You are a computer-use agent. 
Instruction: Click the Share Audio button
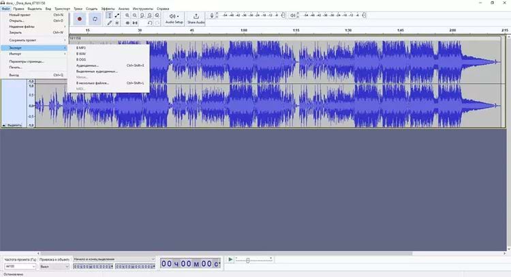point(196,18)
